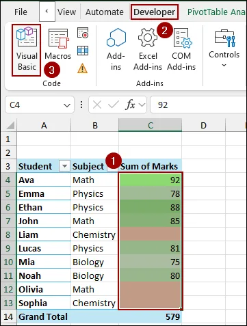The width and height of the screenshot is (247, 326).
Task: Select Emma's Physics subject cell
Action: [95, 193]
